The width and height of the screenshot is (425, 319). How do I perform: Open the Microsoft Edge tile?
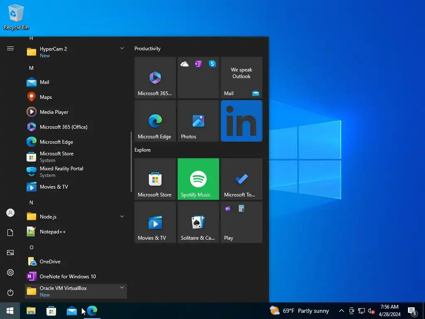click(x=155, y=121)
